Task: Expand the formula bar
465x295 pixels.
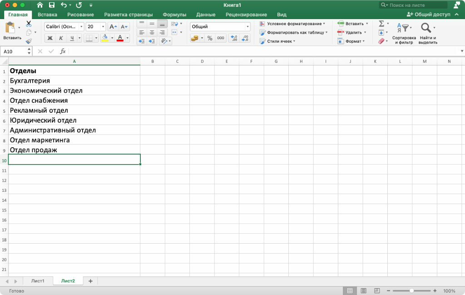Action: click(x=462, y=51)
